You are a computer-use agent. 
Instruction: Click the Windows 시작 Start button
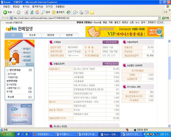(x=8, y=134)
